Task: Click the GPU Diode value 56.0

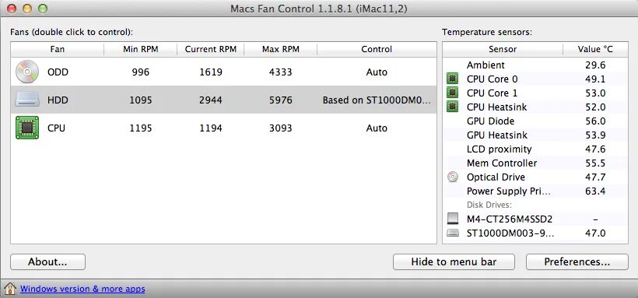Action: click(x=595, y=121)
